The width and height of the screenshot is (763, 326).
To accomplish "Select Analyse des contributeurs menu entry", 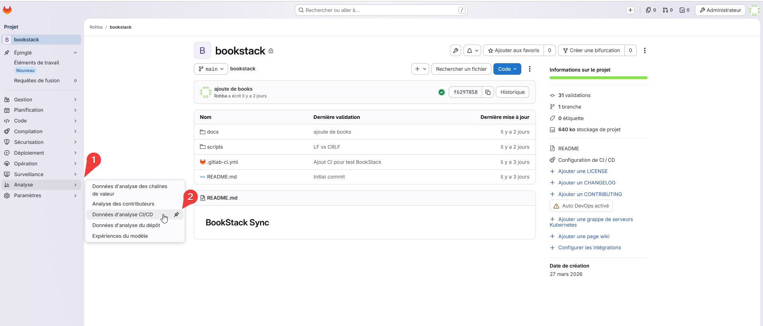I will tap(135, 204).
